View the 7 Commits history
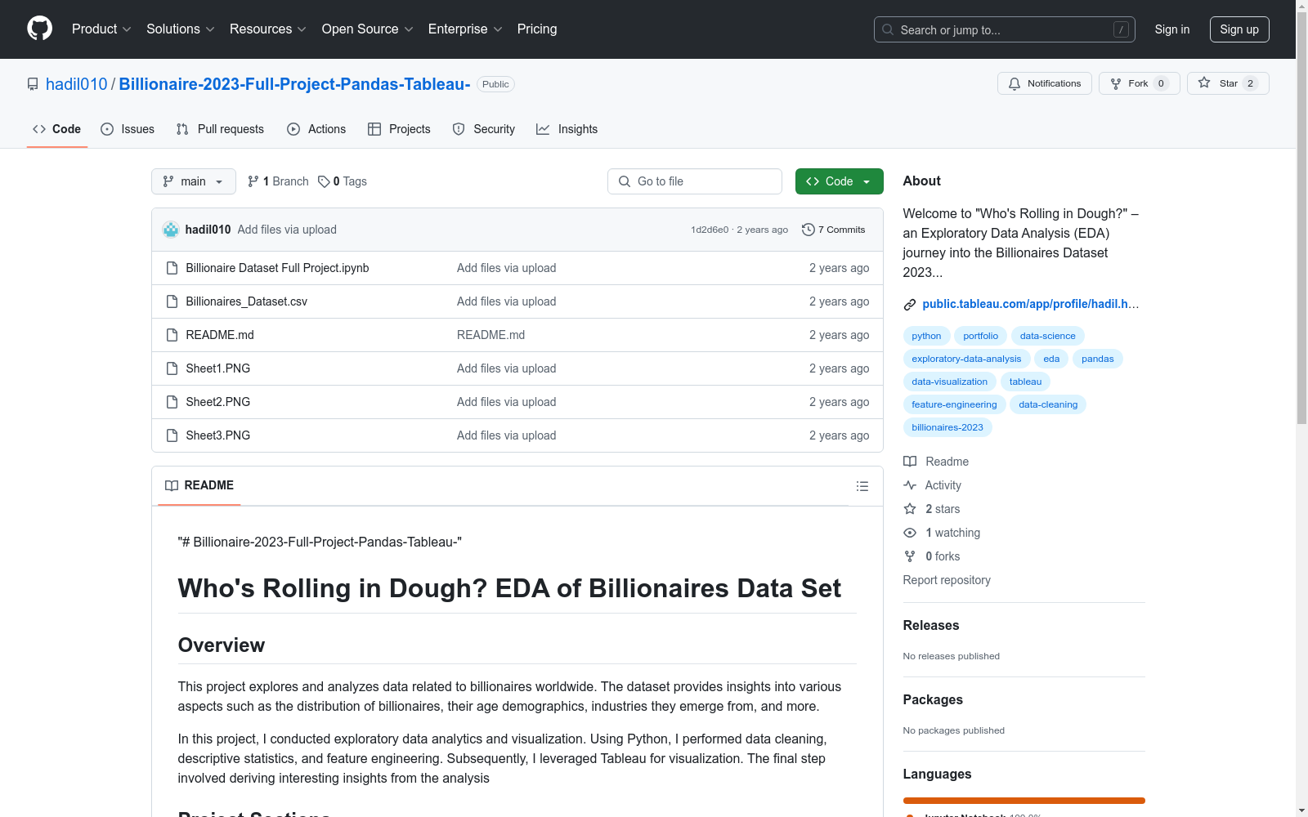The image size is (1308, 817). 834,230
